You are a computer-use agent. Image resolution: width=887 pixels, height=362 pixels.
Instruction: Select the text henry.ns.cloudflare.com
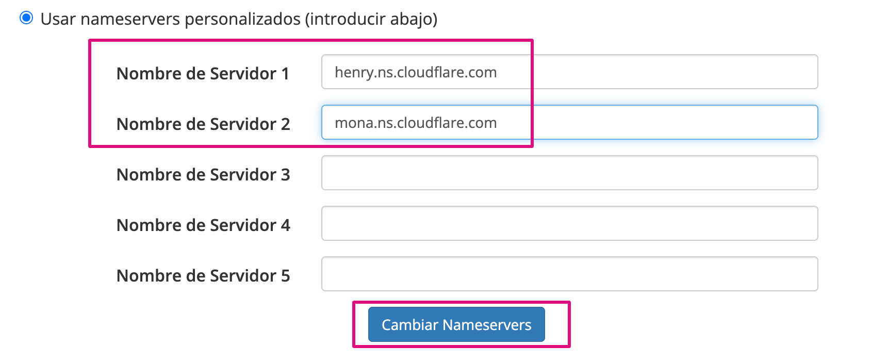[416, 72]
